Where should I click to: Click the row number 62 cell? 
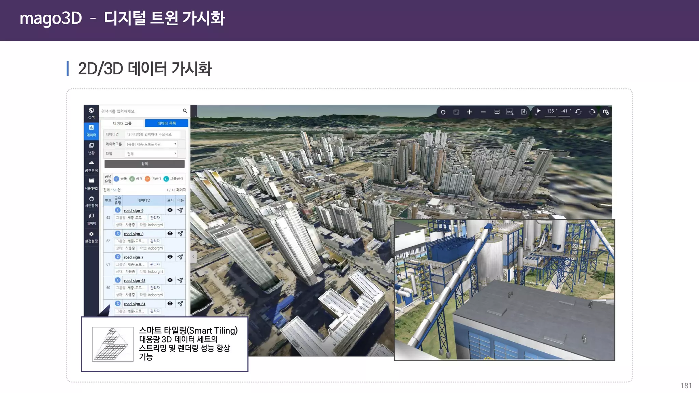108,241
